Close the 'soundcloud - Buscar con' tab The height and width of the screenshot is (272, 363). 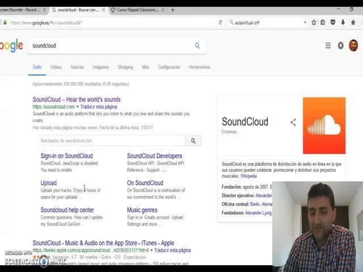[x=104, y=10]
